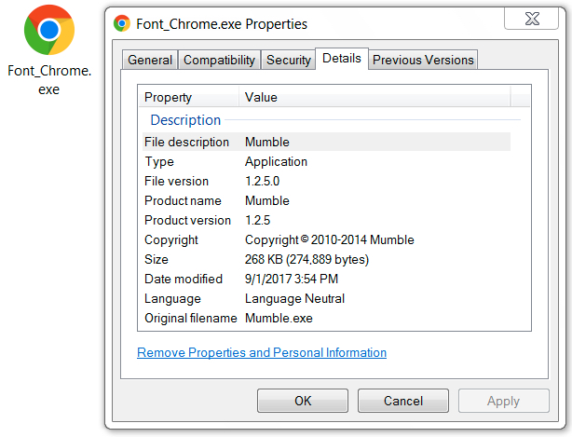The width and height of the screenshot is (572, 437).
Task: Select the Size row label
Action: click(157, 259)
